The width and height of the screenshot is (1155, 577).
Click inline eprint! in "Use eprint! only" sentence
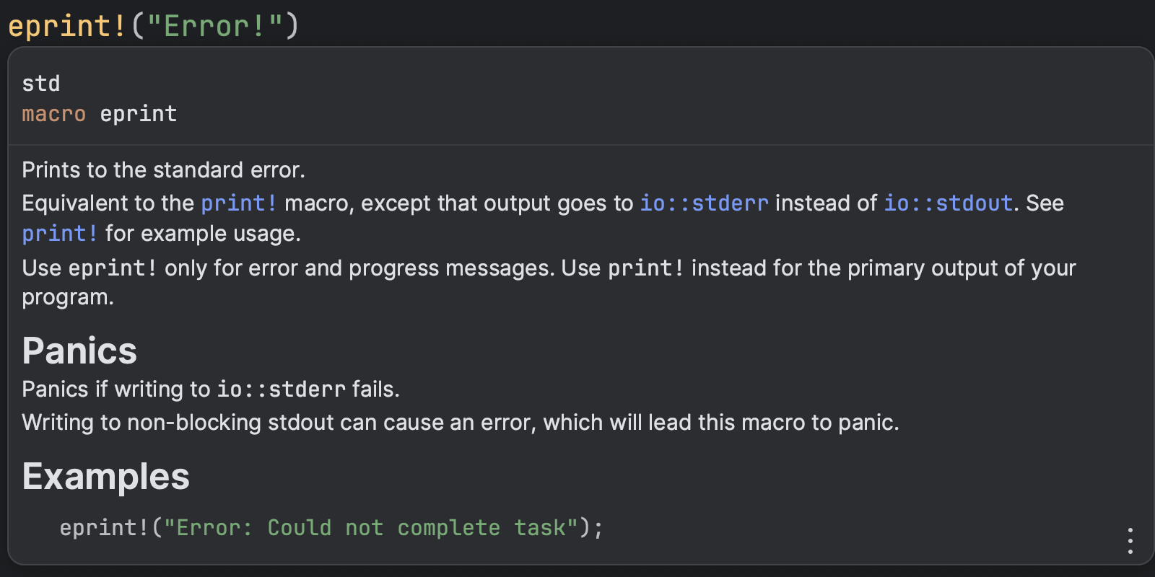point(113,268)
